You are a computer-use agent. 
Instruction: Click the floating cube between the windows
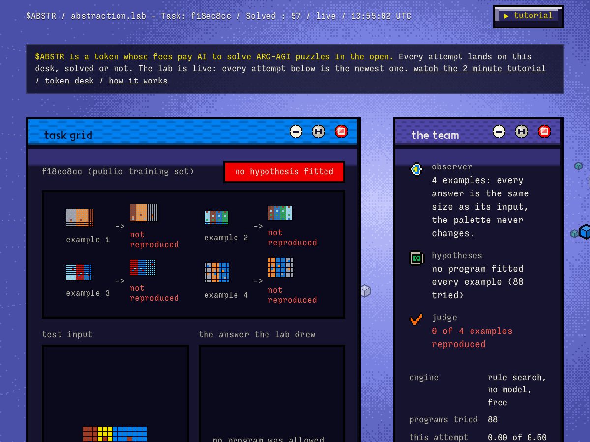click(x=365, y=291)
